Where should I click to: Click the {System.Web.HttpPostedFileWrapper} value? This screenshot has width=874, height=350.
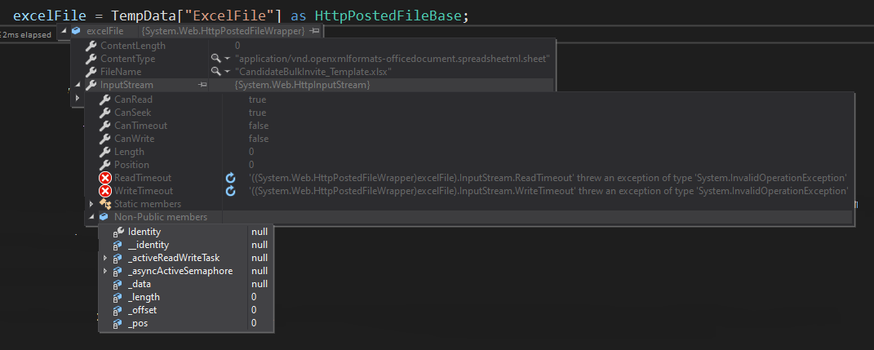(223, 31)
